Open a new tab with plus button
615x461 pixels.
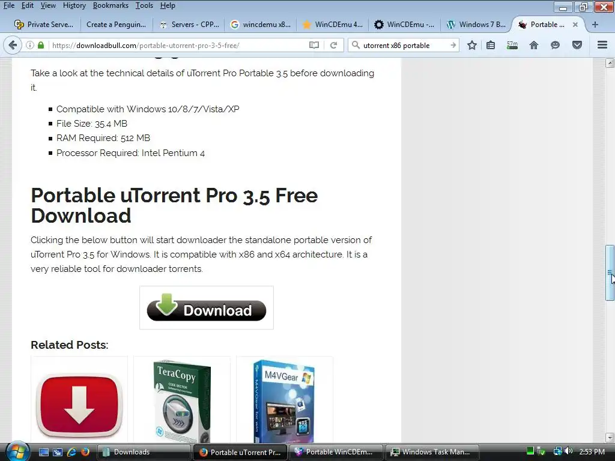[x=595, y=24]
